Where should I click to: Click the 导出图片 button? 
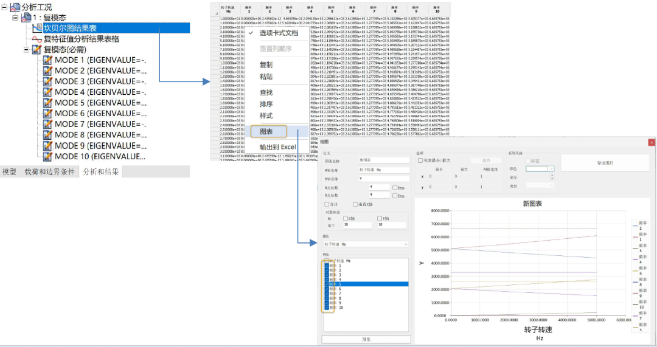pyautogui.click(x=605, y=163)
